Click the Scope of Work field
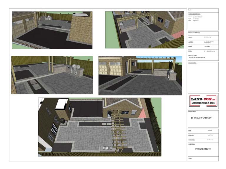Viewport: 226px width, 169px height. [x=203, y=56]
